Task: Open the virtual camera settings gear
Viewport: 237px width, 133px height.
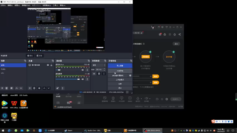Action: click(130, 76)
